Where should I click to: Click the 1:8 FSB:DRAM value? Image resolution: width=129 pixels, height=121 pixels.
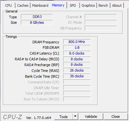[x=77, y=48]
